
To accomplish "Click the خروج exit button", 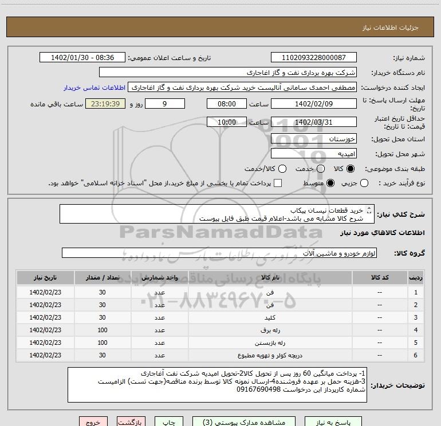I will [93, 421].
